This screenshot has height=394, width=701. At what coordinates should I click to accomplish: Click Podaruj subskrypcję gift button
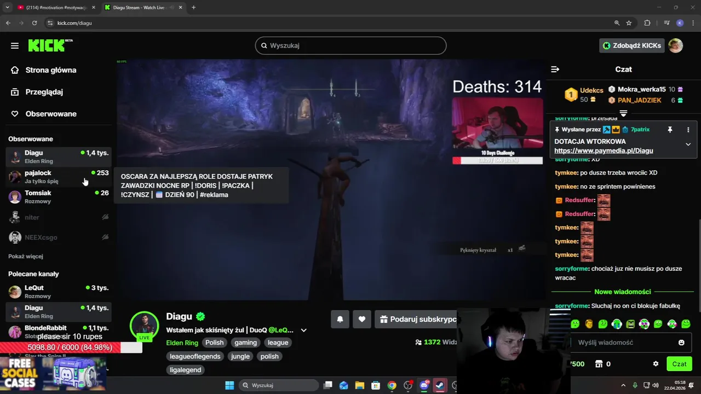coord(416,319)
